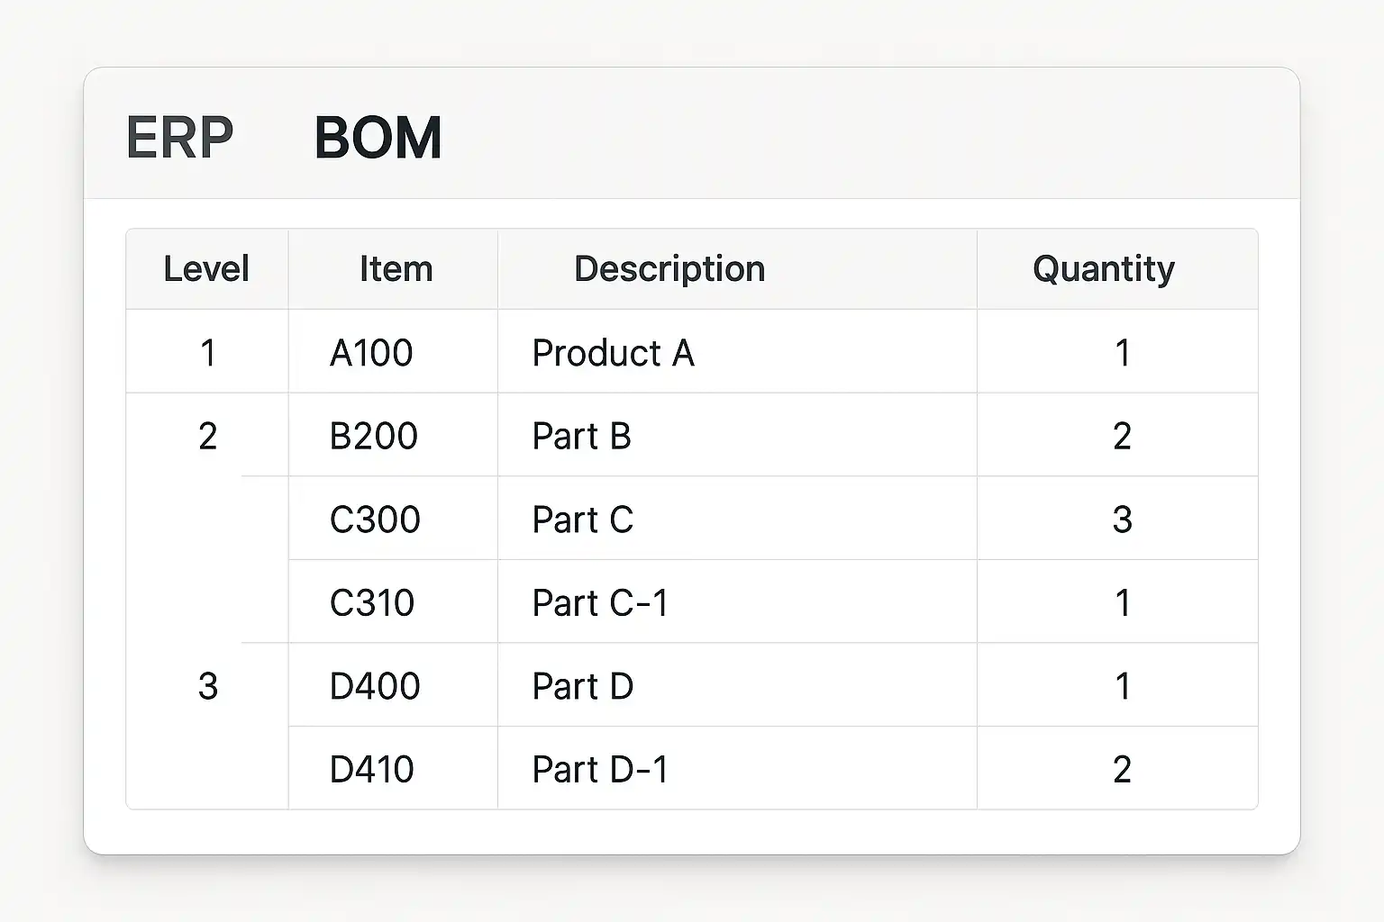Select the Quantity column header

[x=1103, y=269]
